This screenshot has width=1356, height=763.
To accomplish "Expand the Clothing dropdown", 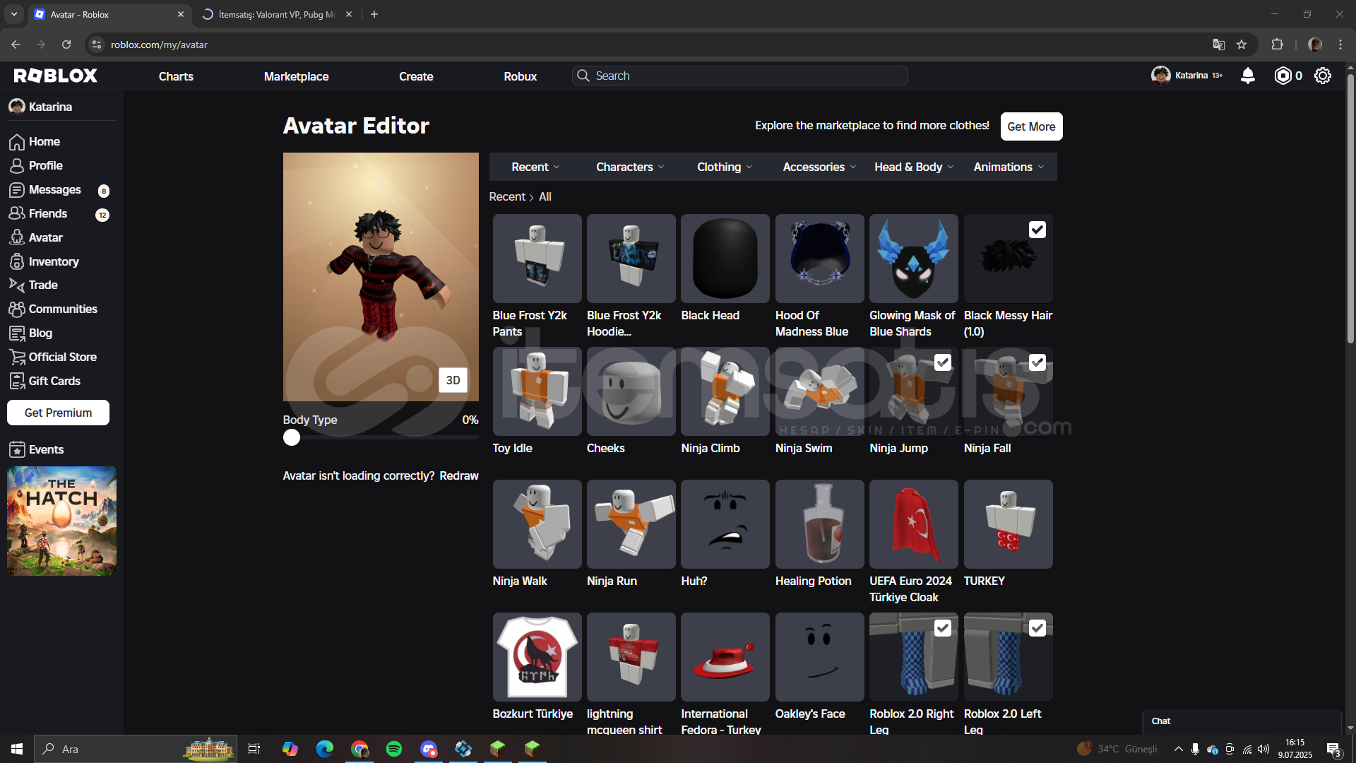I will pyautogui.click(x=725, y=167).
